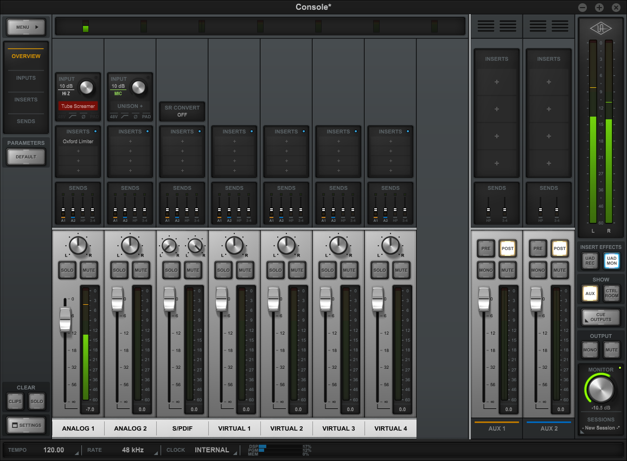Click the Virtual 1 pan knob
Viewport: 627px width, 461px height.
[234, 246]
